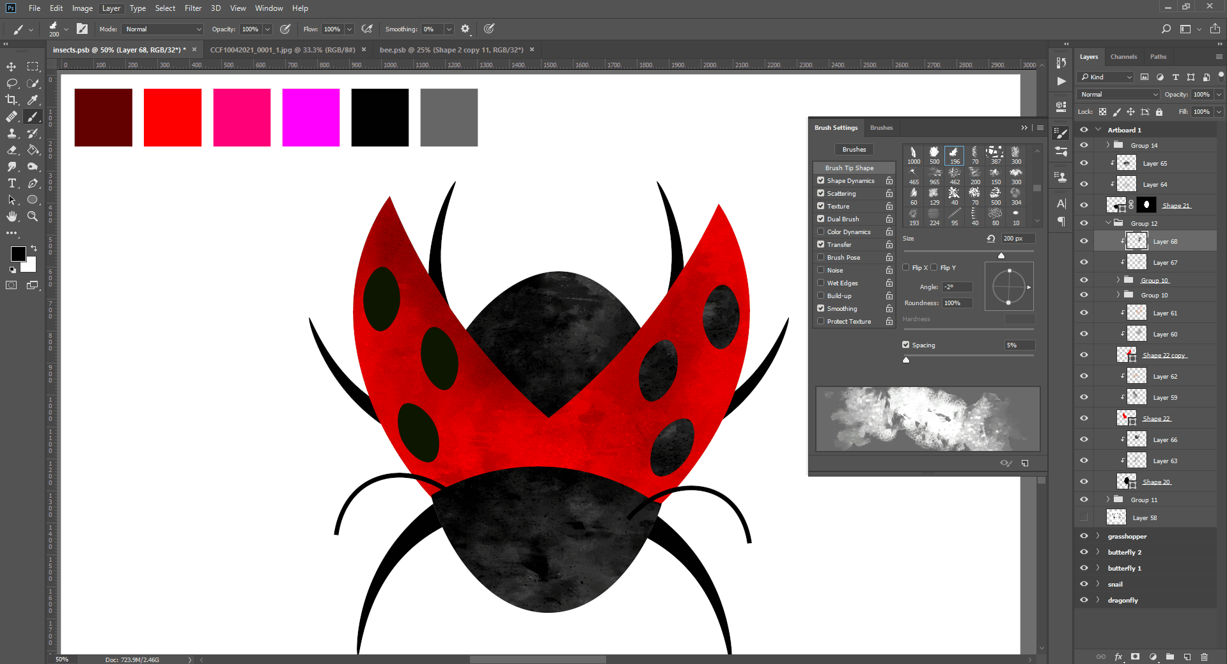Viewport: 1227px width, 664px height.
Task: Select the Clone Stamp tool
Action: [x=12, y=133]
